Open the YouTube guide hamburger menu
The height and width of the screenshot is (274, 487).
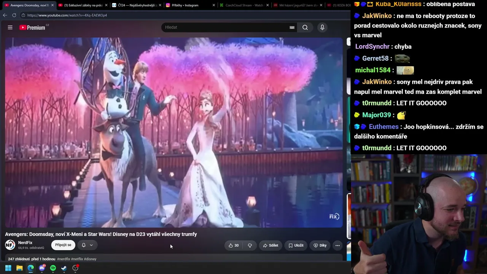(x=10, y=27)
